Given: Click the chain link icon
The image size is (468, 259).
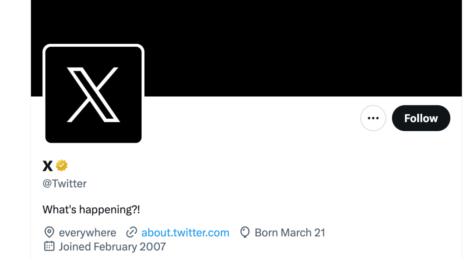Looking at the screenshot, I should pyautogui.click(x=131, y=232).
